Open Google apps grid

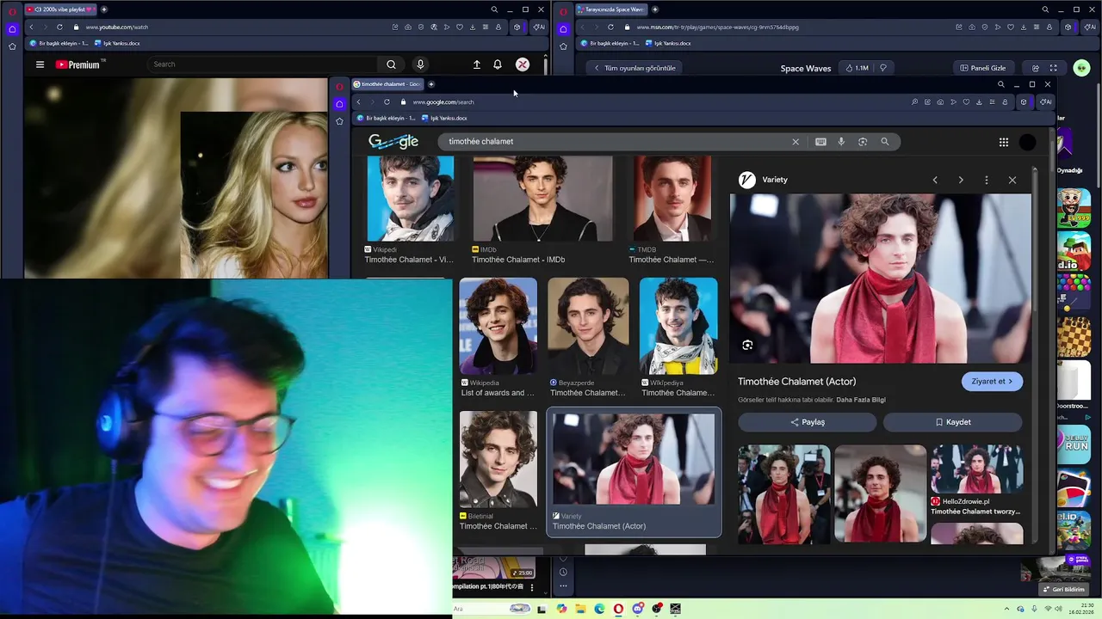pos(1004,142)
